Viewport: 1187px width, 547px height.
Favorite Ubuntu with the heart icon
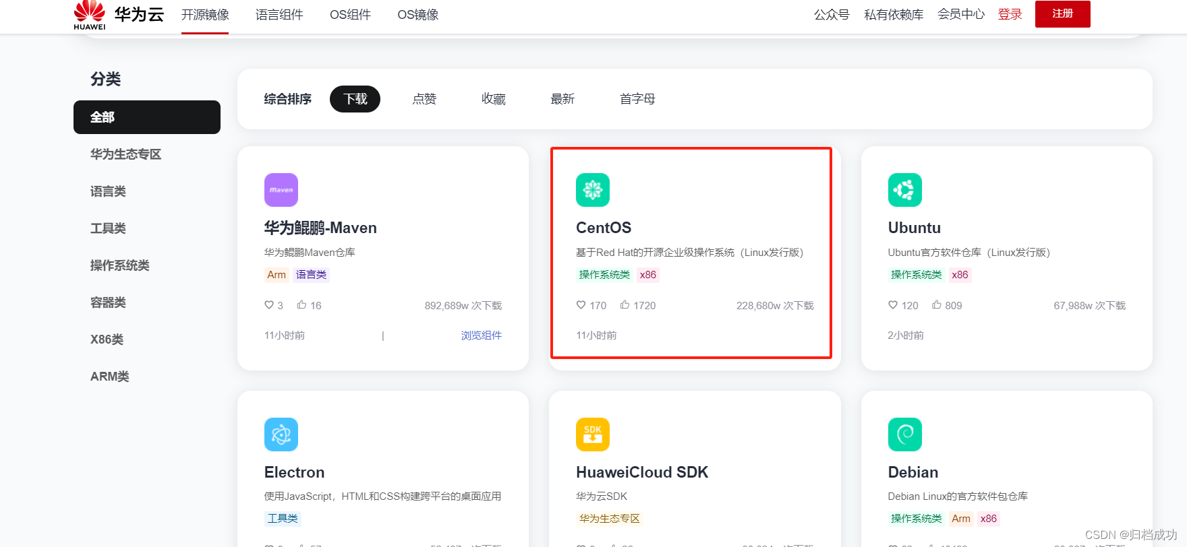pyautogui.click(x=893, y=305)
